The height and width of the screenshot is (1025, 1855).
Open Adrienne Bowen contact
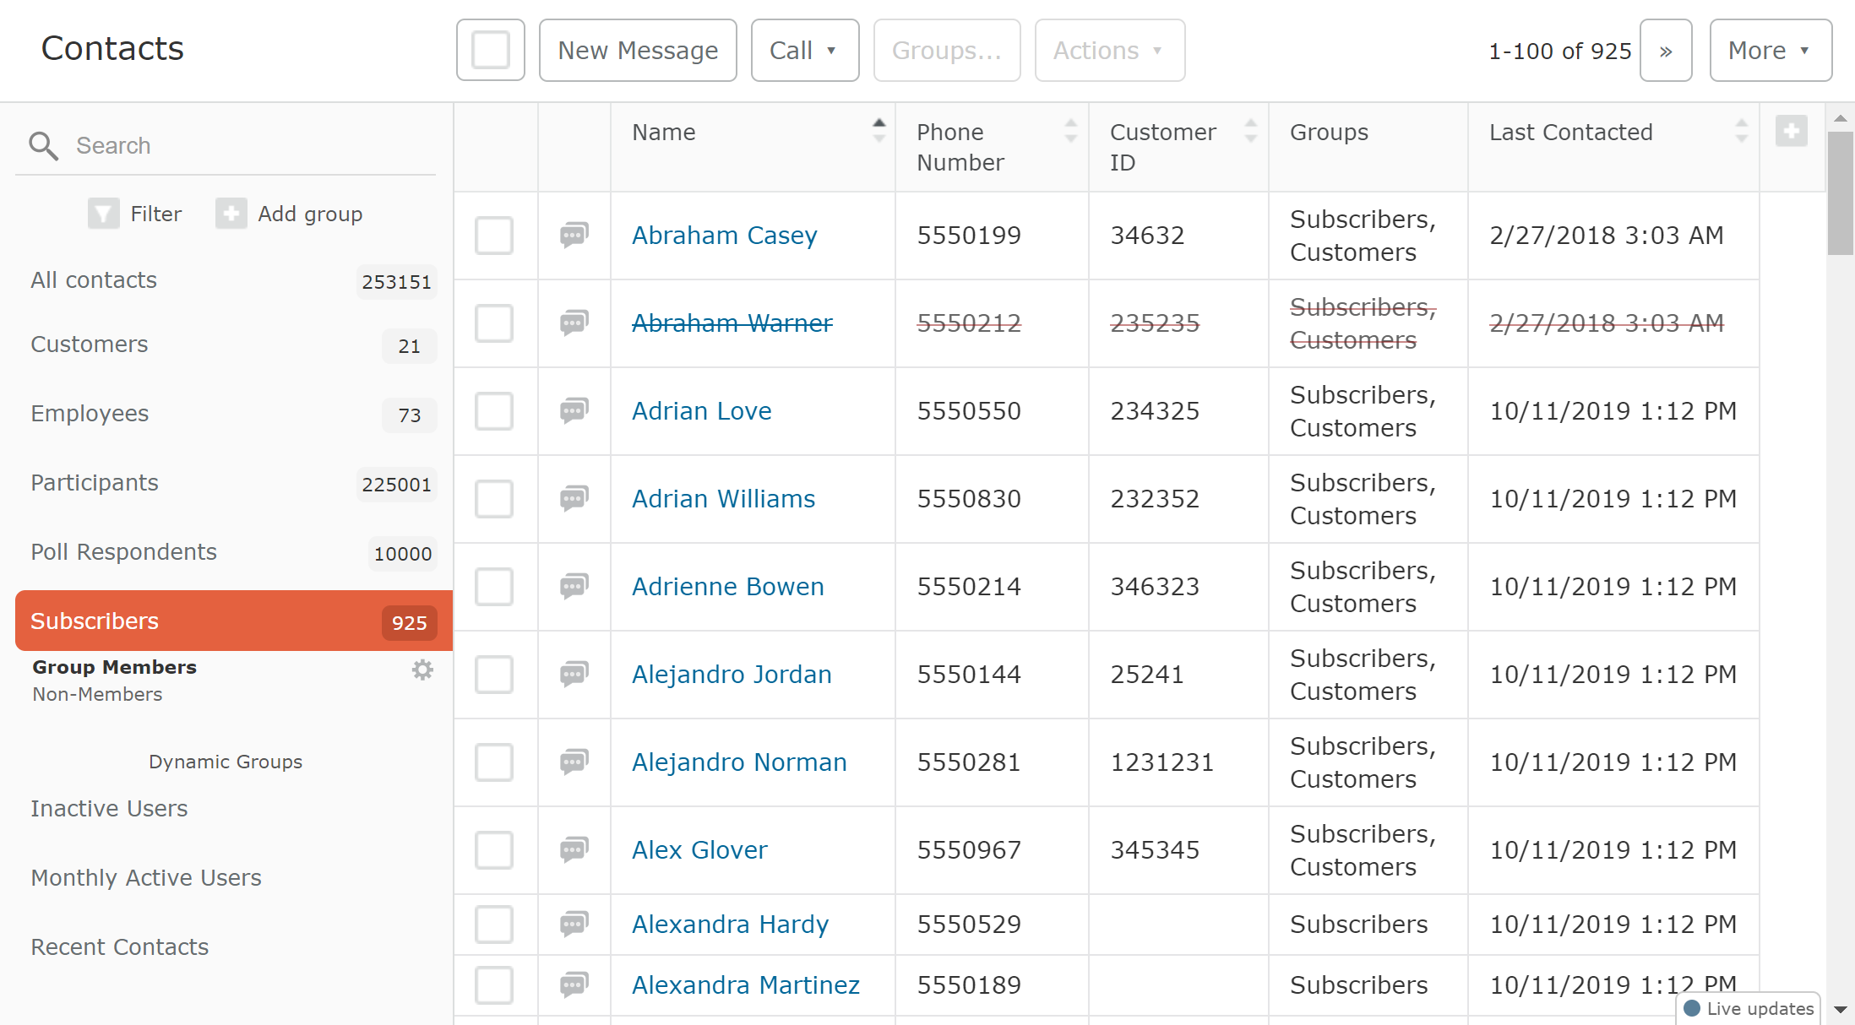pyautogui.click(x=728, y=586)
